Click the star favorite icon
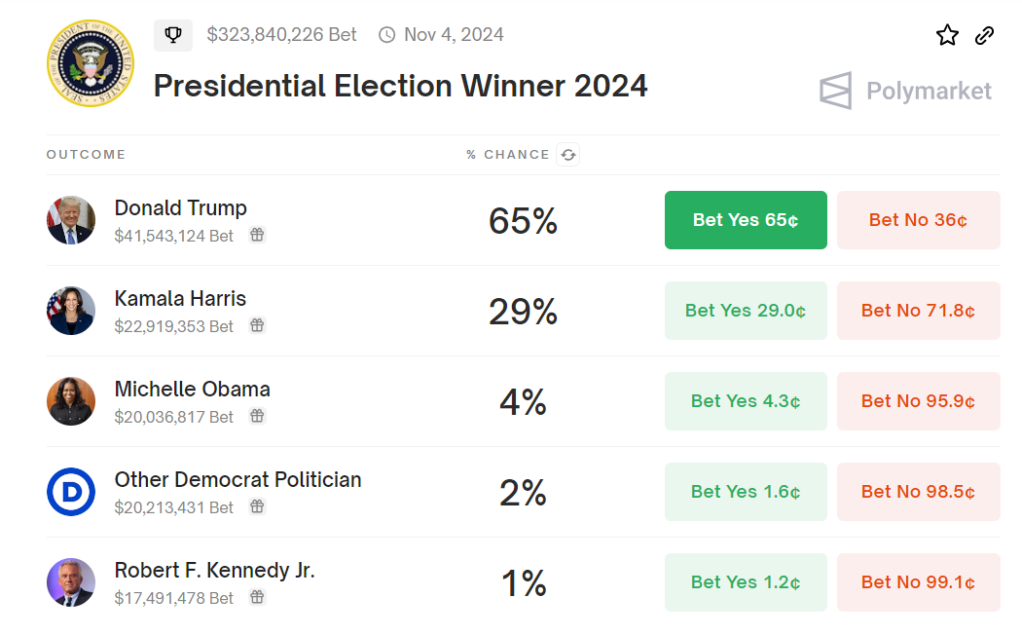This screenshot has height=635, width=1022. (x=947, y=36)
